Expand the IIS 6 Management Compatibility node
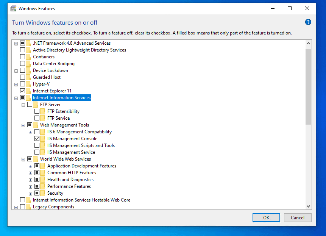This screenshot has height=236, width=326. 30,132
